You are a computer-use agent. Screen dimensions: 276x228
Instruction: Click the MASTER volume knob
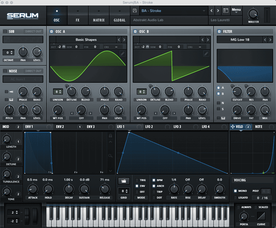pos(253,14)
